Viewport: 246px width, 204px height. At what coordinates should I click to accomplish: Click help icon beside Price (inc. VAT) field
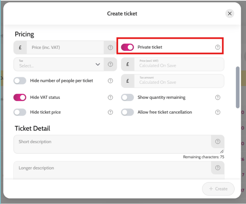pos(110,48)
